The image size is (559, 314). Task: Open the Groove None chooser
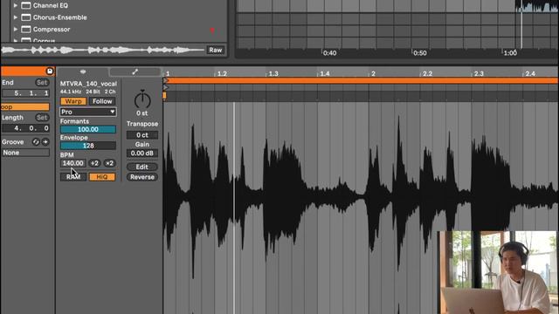pyautogui.click(x=25, y=153)
